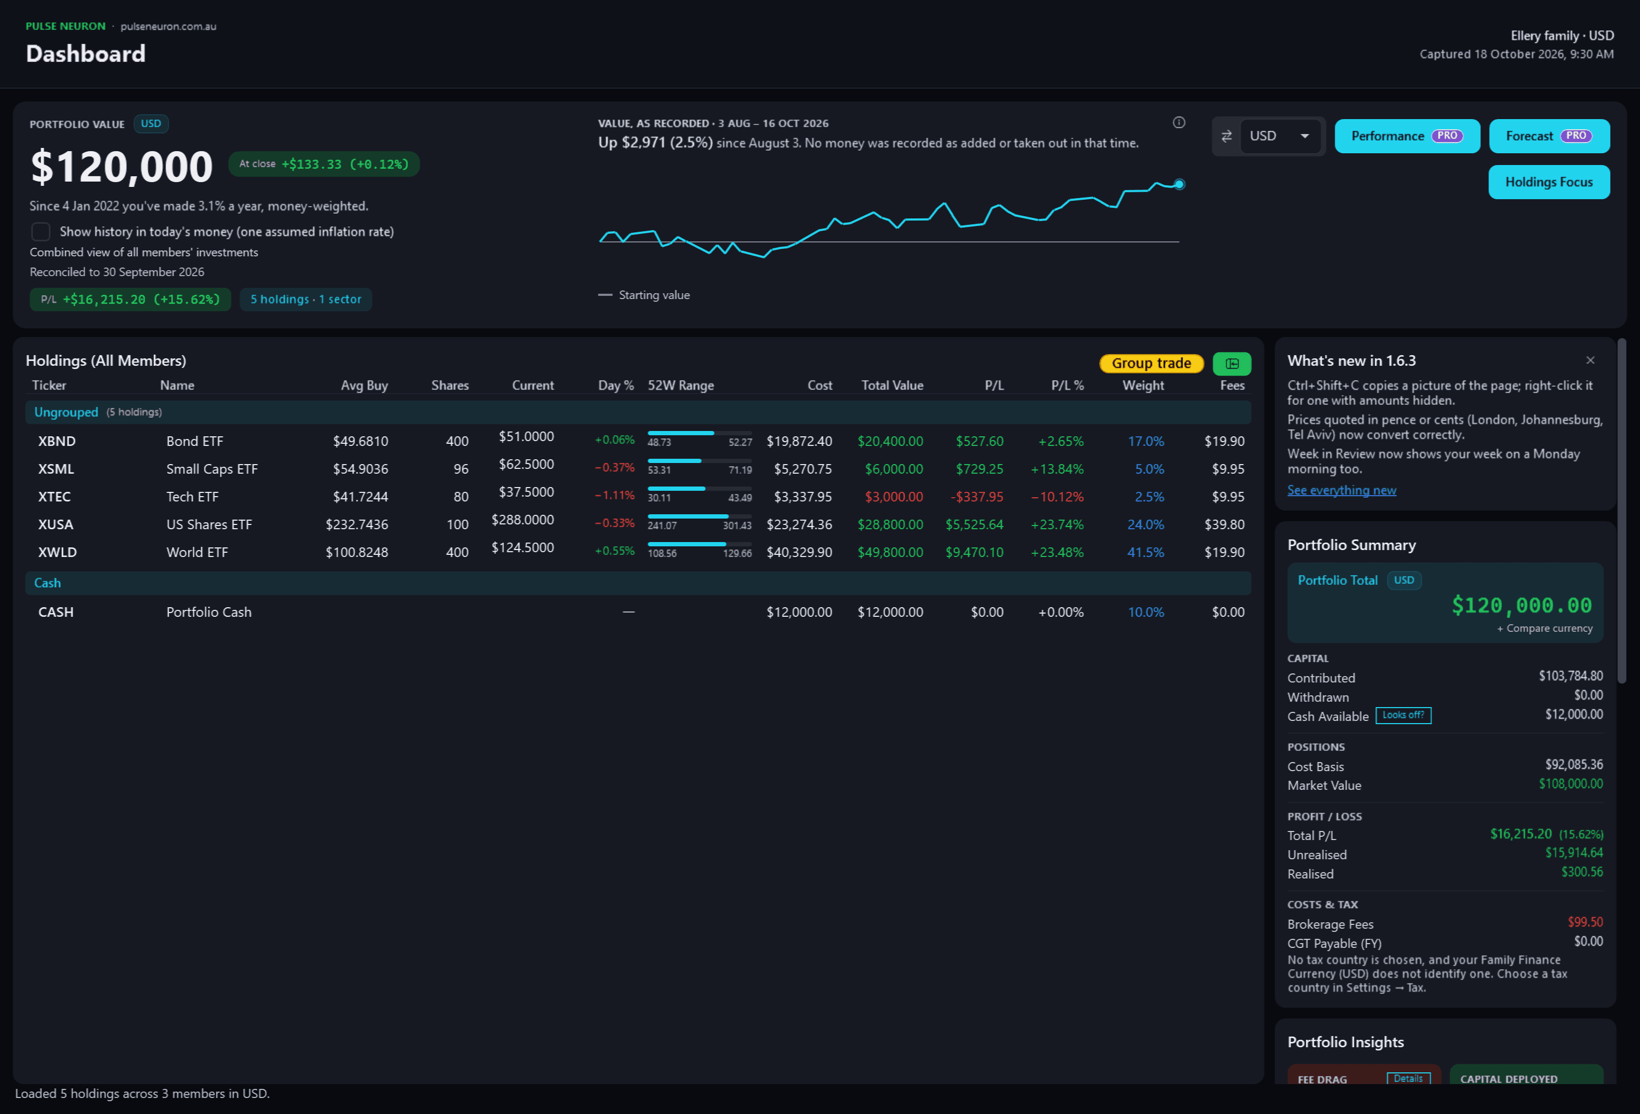1640x1114 pixels.
Task: Open Fee Drag Details link
Action: pos(1408,1078)
